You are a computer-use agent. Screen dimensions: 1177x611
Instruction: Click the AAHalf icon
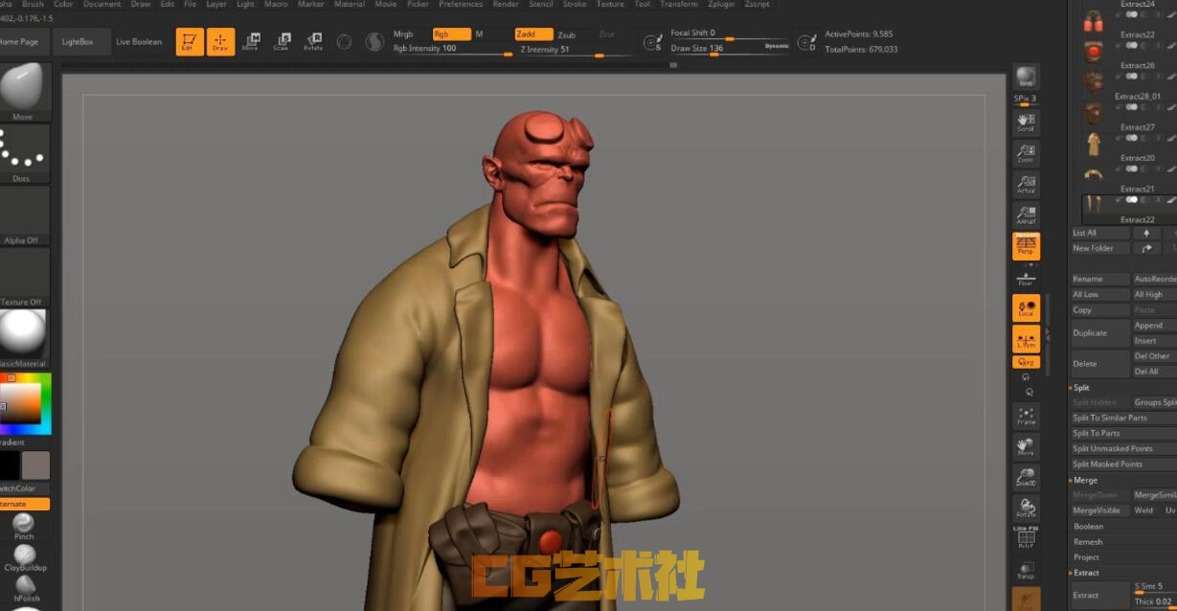pos(1026,215)
